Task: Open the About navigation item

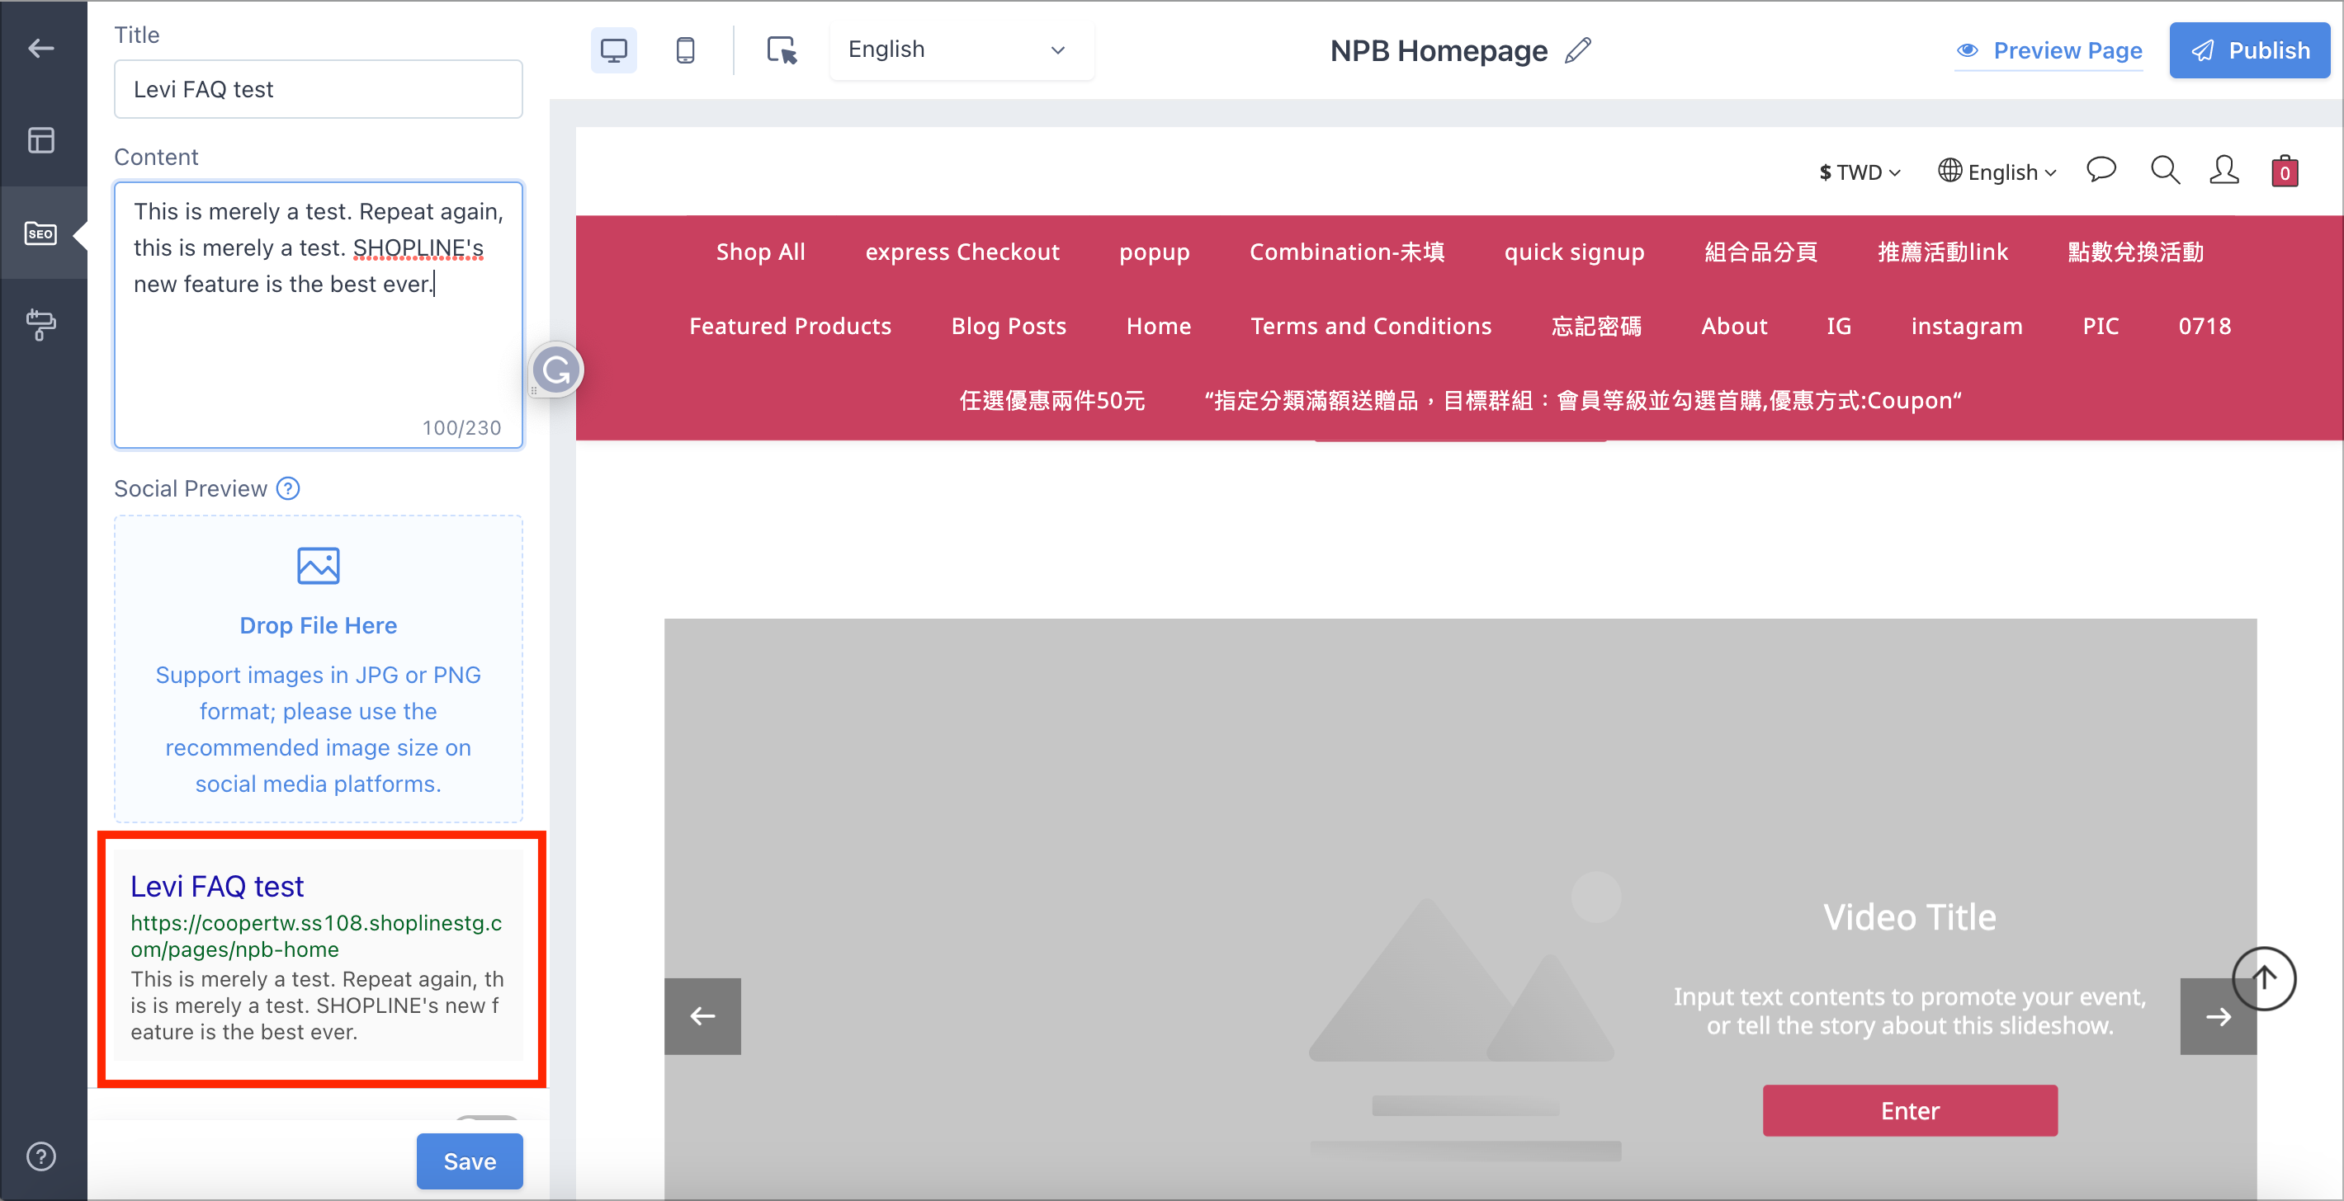Action: tap(1734, 326)
